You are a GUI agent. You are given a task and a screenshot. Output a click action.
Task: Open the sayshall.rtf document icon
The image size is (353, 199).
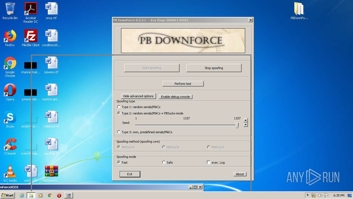tap(51, 146)
